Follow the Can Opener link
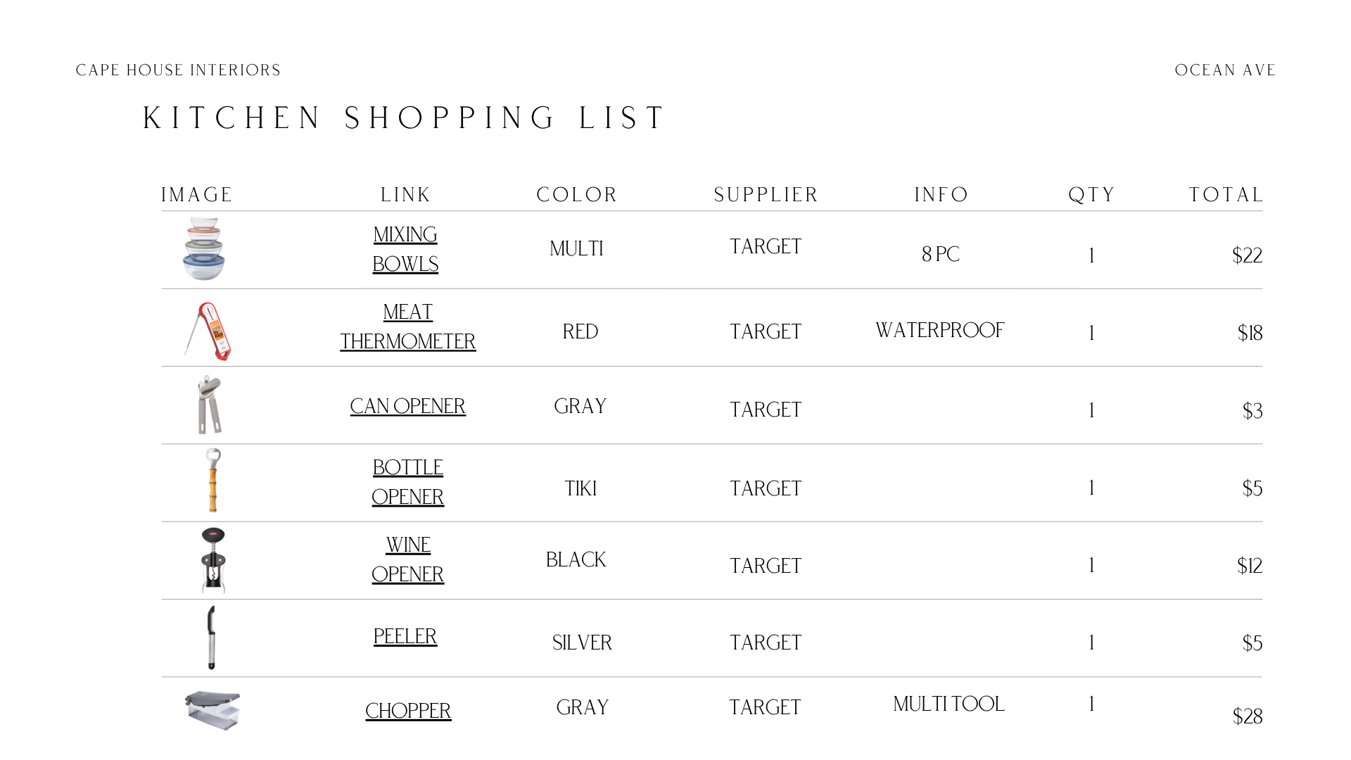Image resolution: width=1351 pixels, height=760 pixels. 408,406
